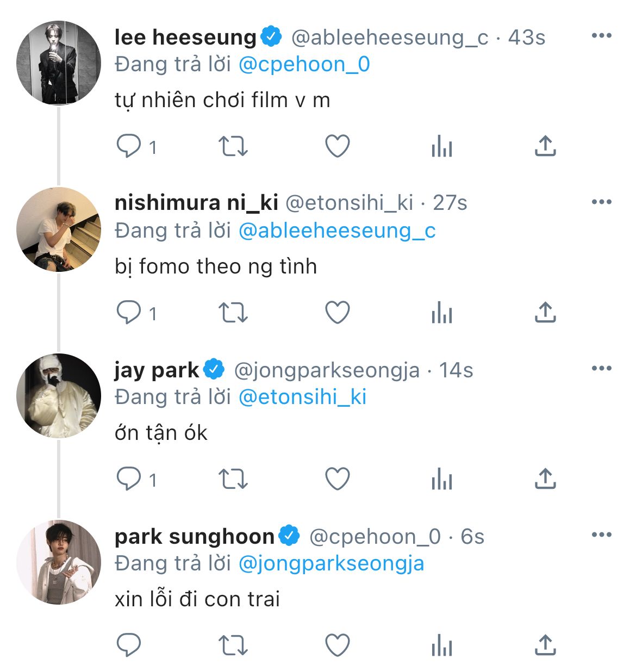Click the park sunghoon display name
The image size is (636, 671).
point(194,537)
